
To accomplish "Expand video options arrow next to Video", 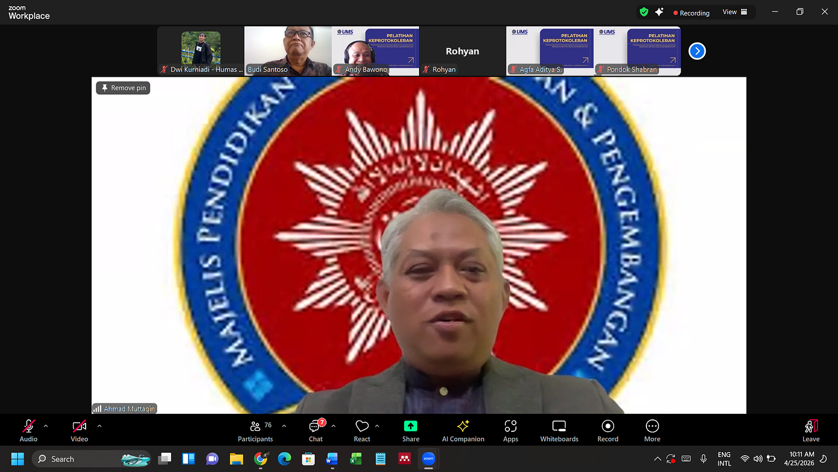I will click(99, 426).
